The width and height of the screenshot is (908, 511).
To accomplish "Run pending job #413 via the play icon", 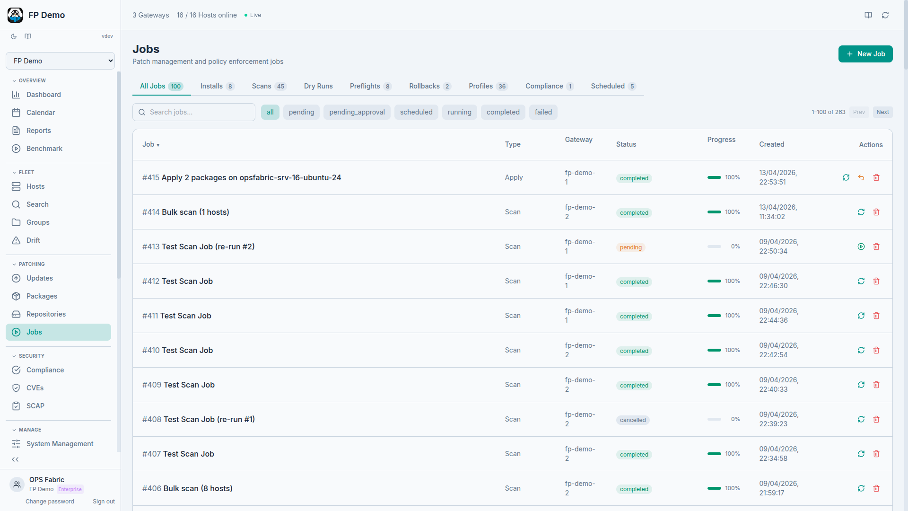I will pyautogui.click(x=861, y=247).
